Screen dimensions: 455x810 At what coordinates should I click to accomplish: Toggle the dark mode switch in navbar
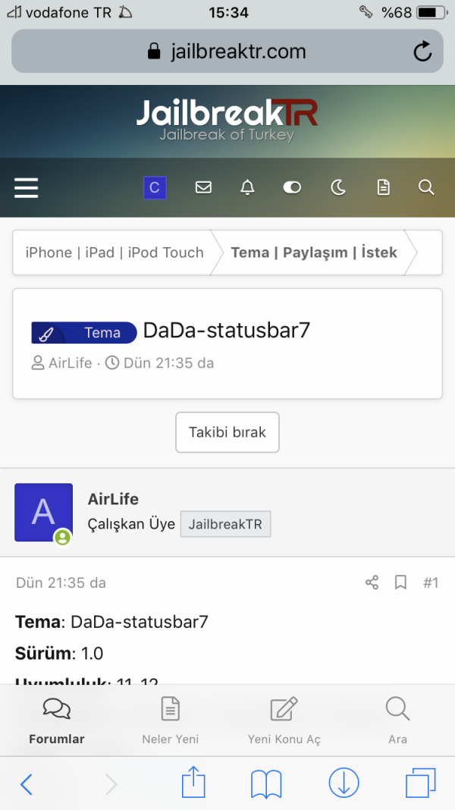[x=292, y=187]
